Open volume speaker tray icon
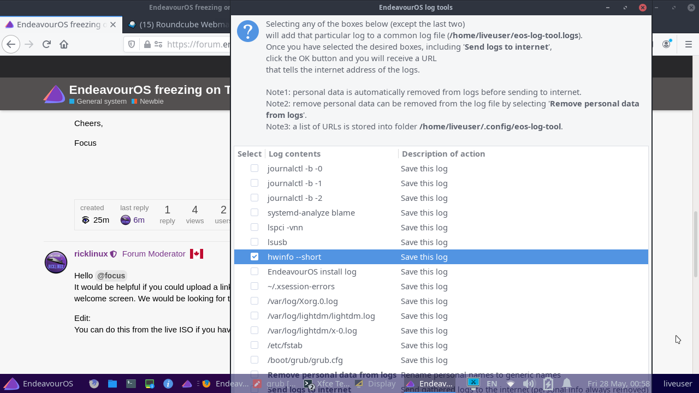 529,384
